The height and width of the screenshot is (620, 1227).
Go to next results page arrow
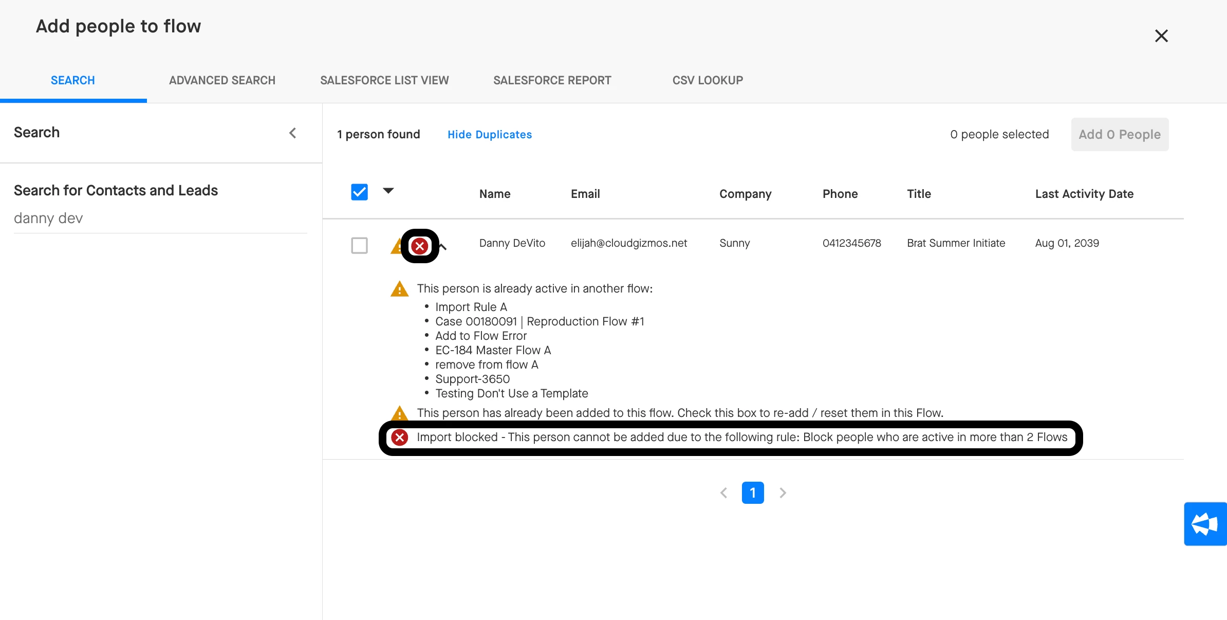[x=783, y=493]
